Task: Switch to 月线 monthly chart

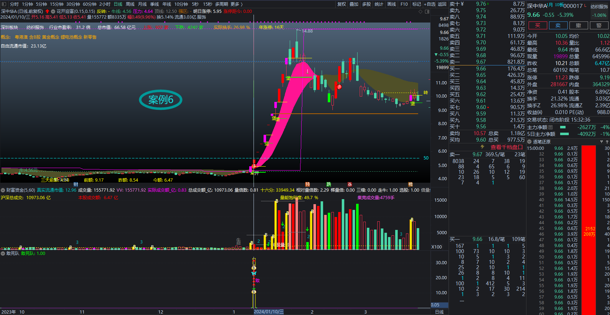Action: [142, 4]
